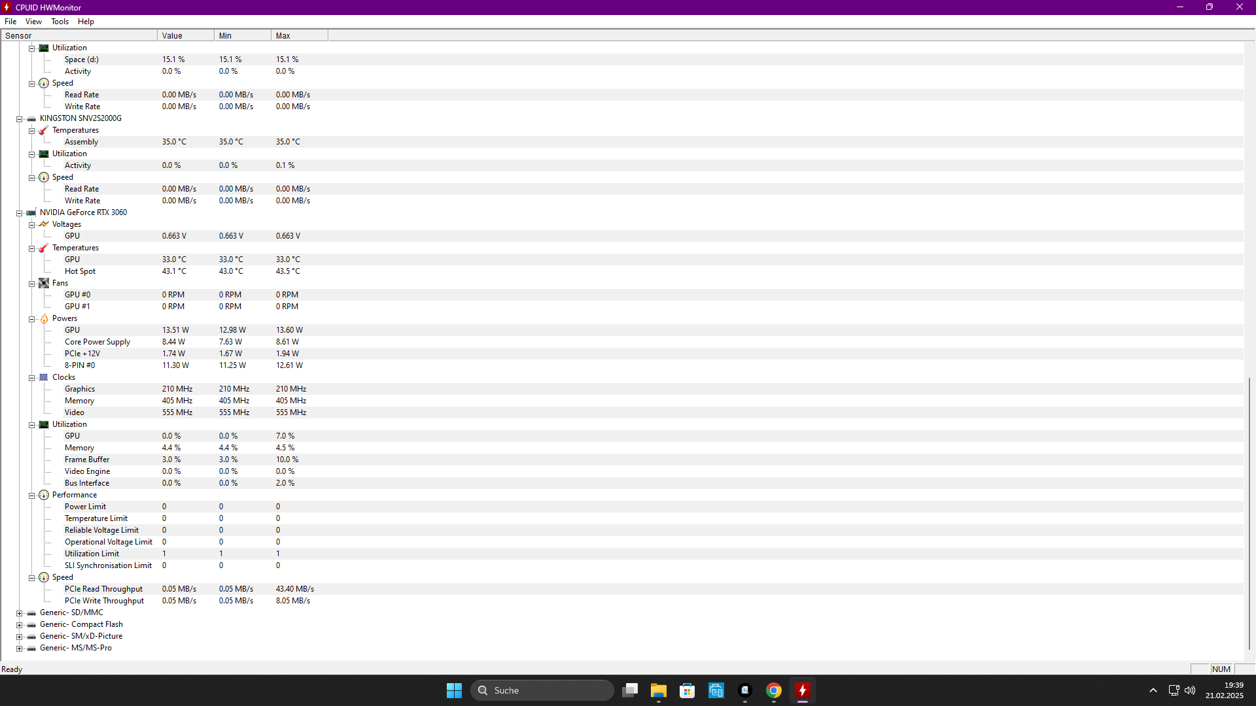Click the KINGSTON SNV2S2000G drive icon
The width and height of the screenshot is (1256, 706).
[x=31, y=119]
